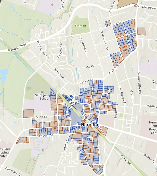Select Van Buren St label beside Charlton Pl
The width and height of the screenshot is (157, 176).
click(105, 41)
